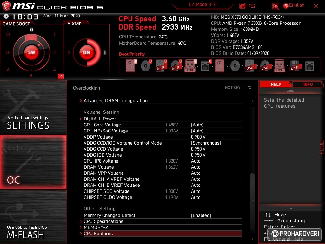Click the side panel triple-arrow expander
This screenshot has height=244, width=325.
tap(322, 153)
